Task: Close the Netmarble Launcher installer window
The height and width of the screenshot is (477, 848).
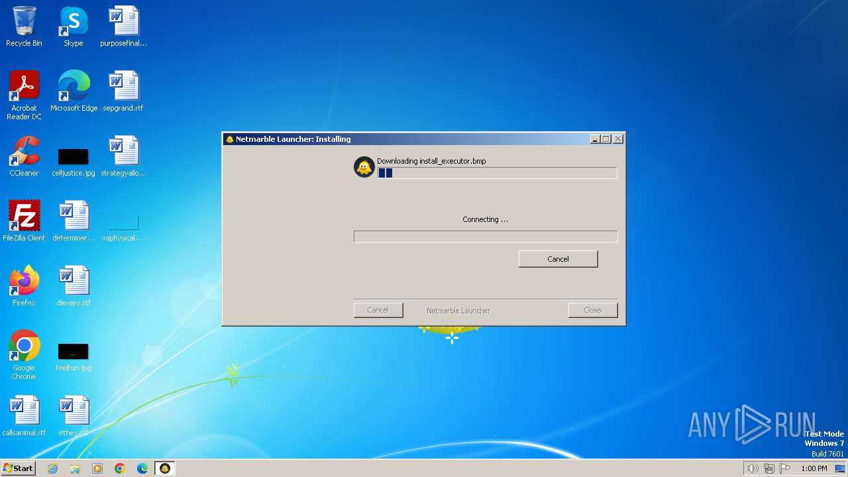Action: 618,139
